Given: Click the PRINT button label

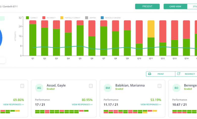Looking at the screenshot, I should click(161, 74).
